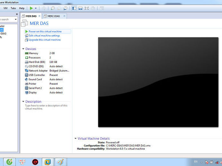Viewport: 222px width, 166px height.
Task: Close the MERC-DIAG tab
Action: pyautogui.click(x=64, y=16)
